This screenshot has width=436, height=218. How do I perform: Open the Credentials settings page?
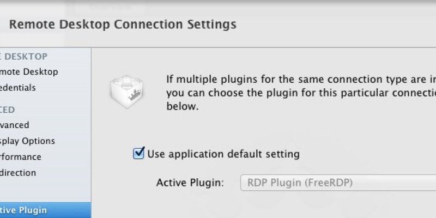click(x=19, y=88)
